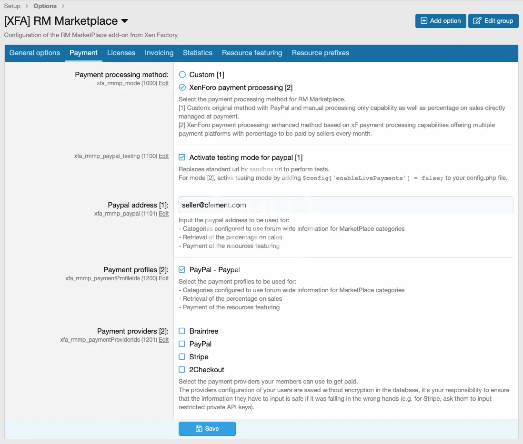Enable the 2Checkout provider checkbox
Viewport: 523px width, 444px height.
pyautogui.click(x=182, y=370)
